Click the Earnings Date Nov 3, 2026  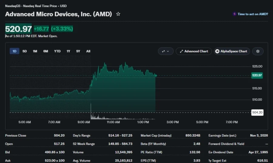pos(259,135)
